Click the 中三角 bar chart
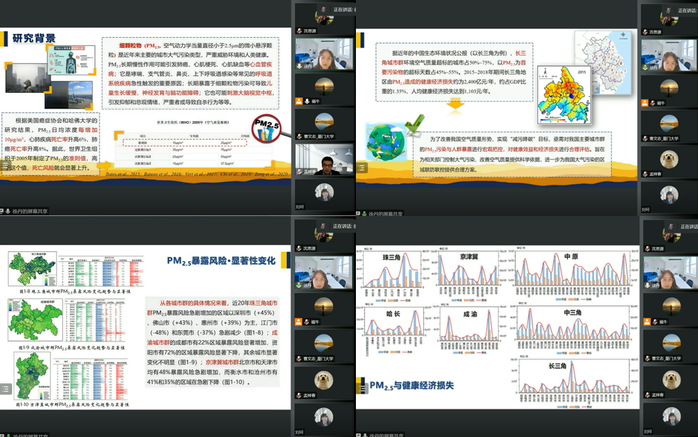698x437 pixels. coord(573,330)
